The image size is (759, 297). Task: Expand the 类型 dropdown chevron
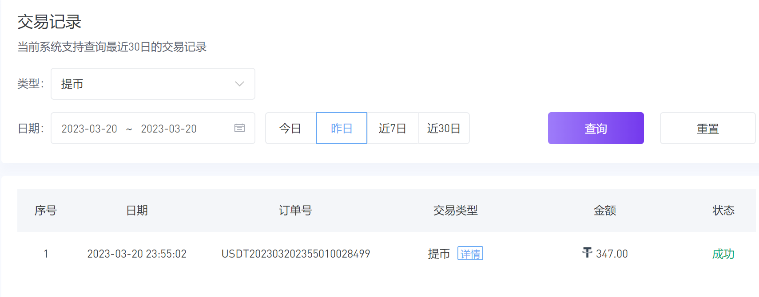coord(239,84)
